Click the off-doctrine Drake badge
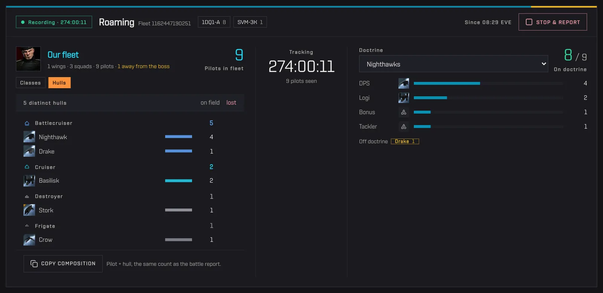 click(x=405, y=142)
